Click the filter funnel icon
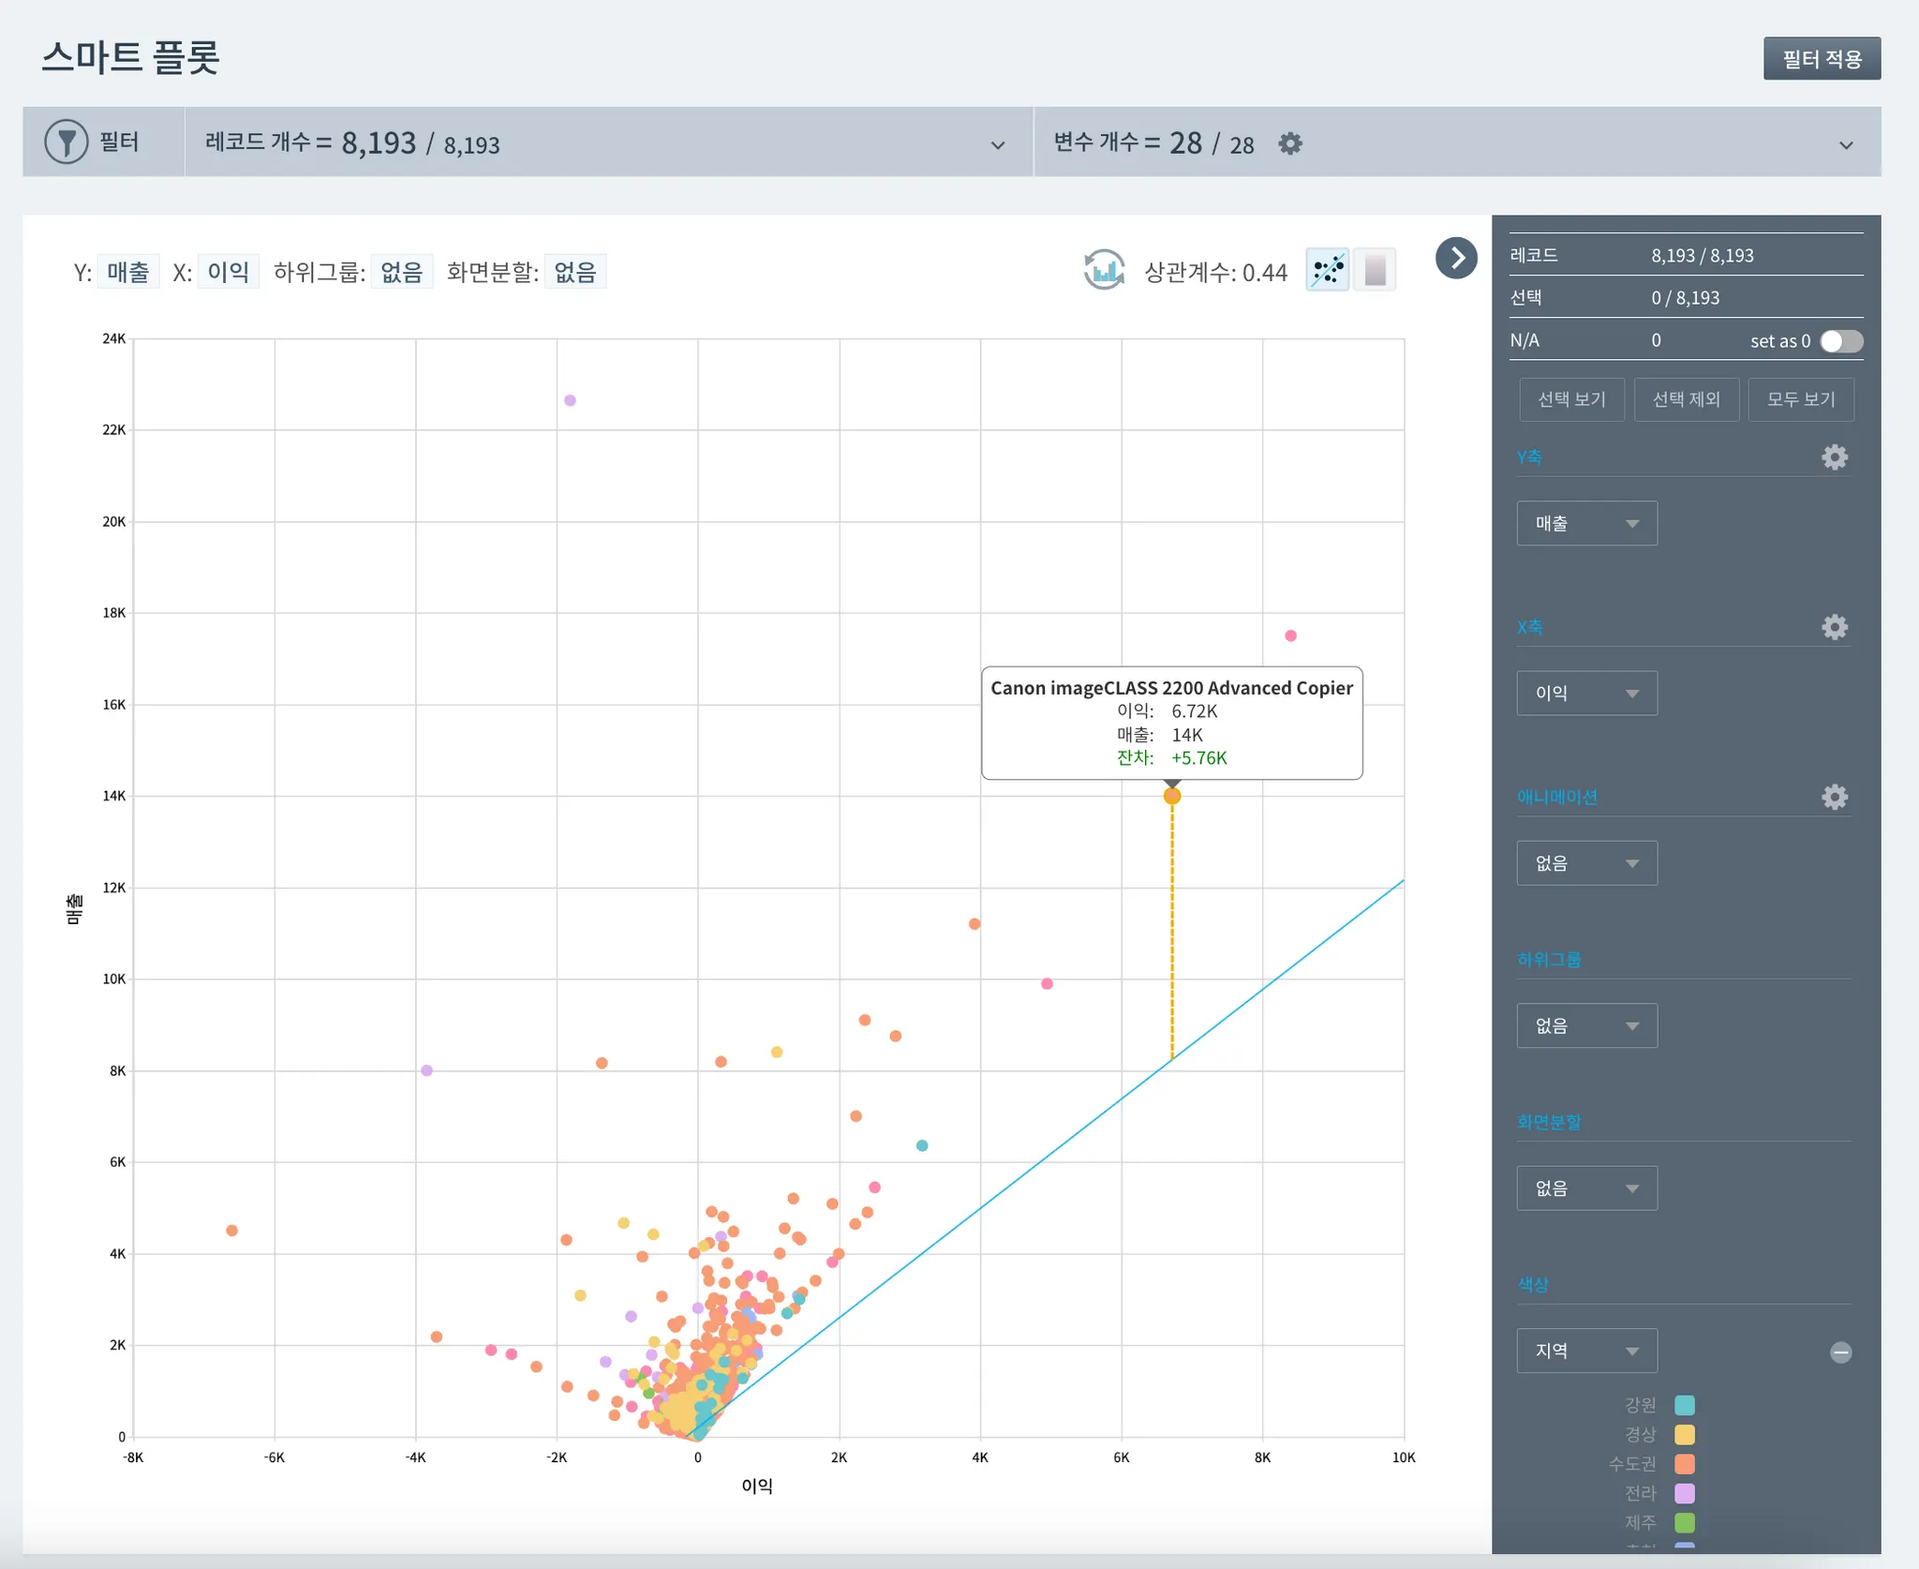The width and height of the screenshot is (1919, 1569). [67, 142]
